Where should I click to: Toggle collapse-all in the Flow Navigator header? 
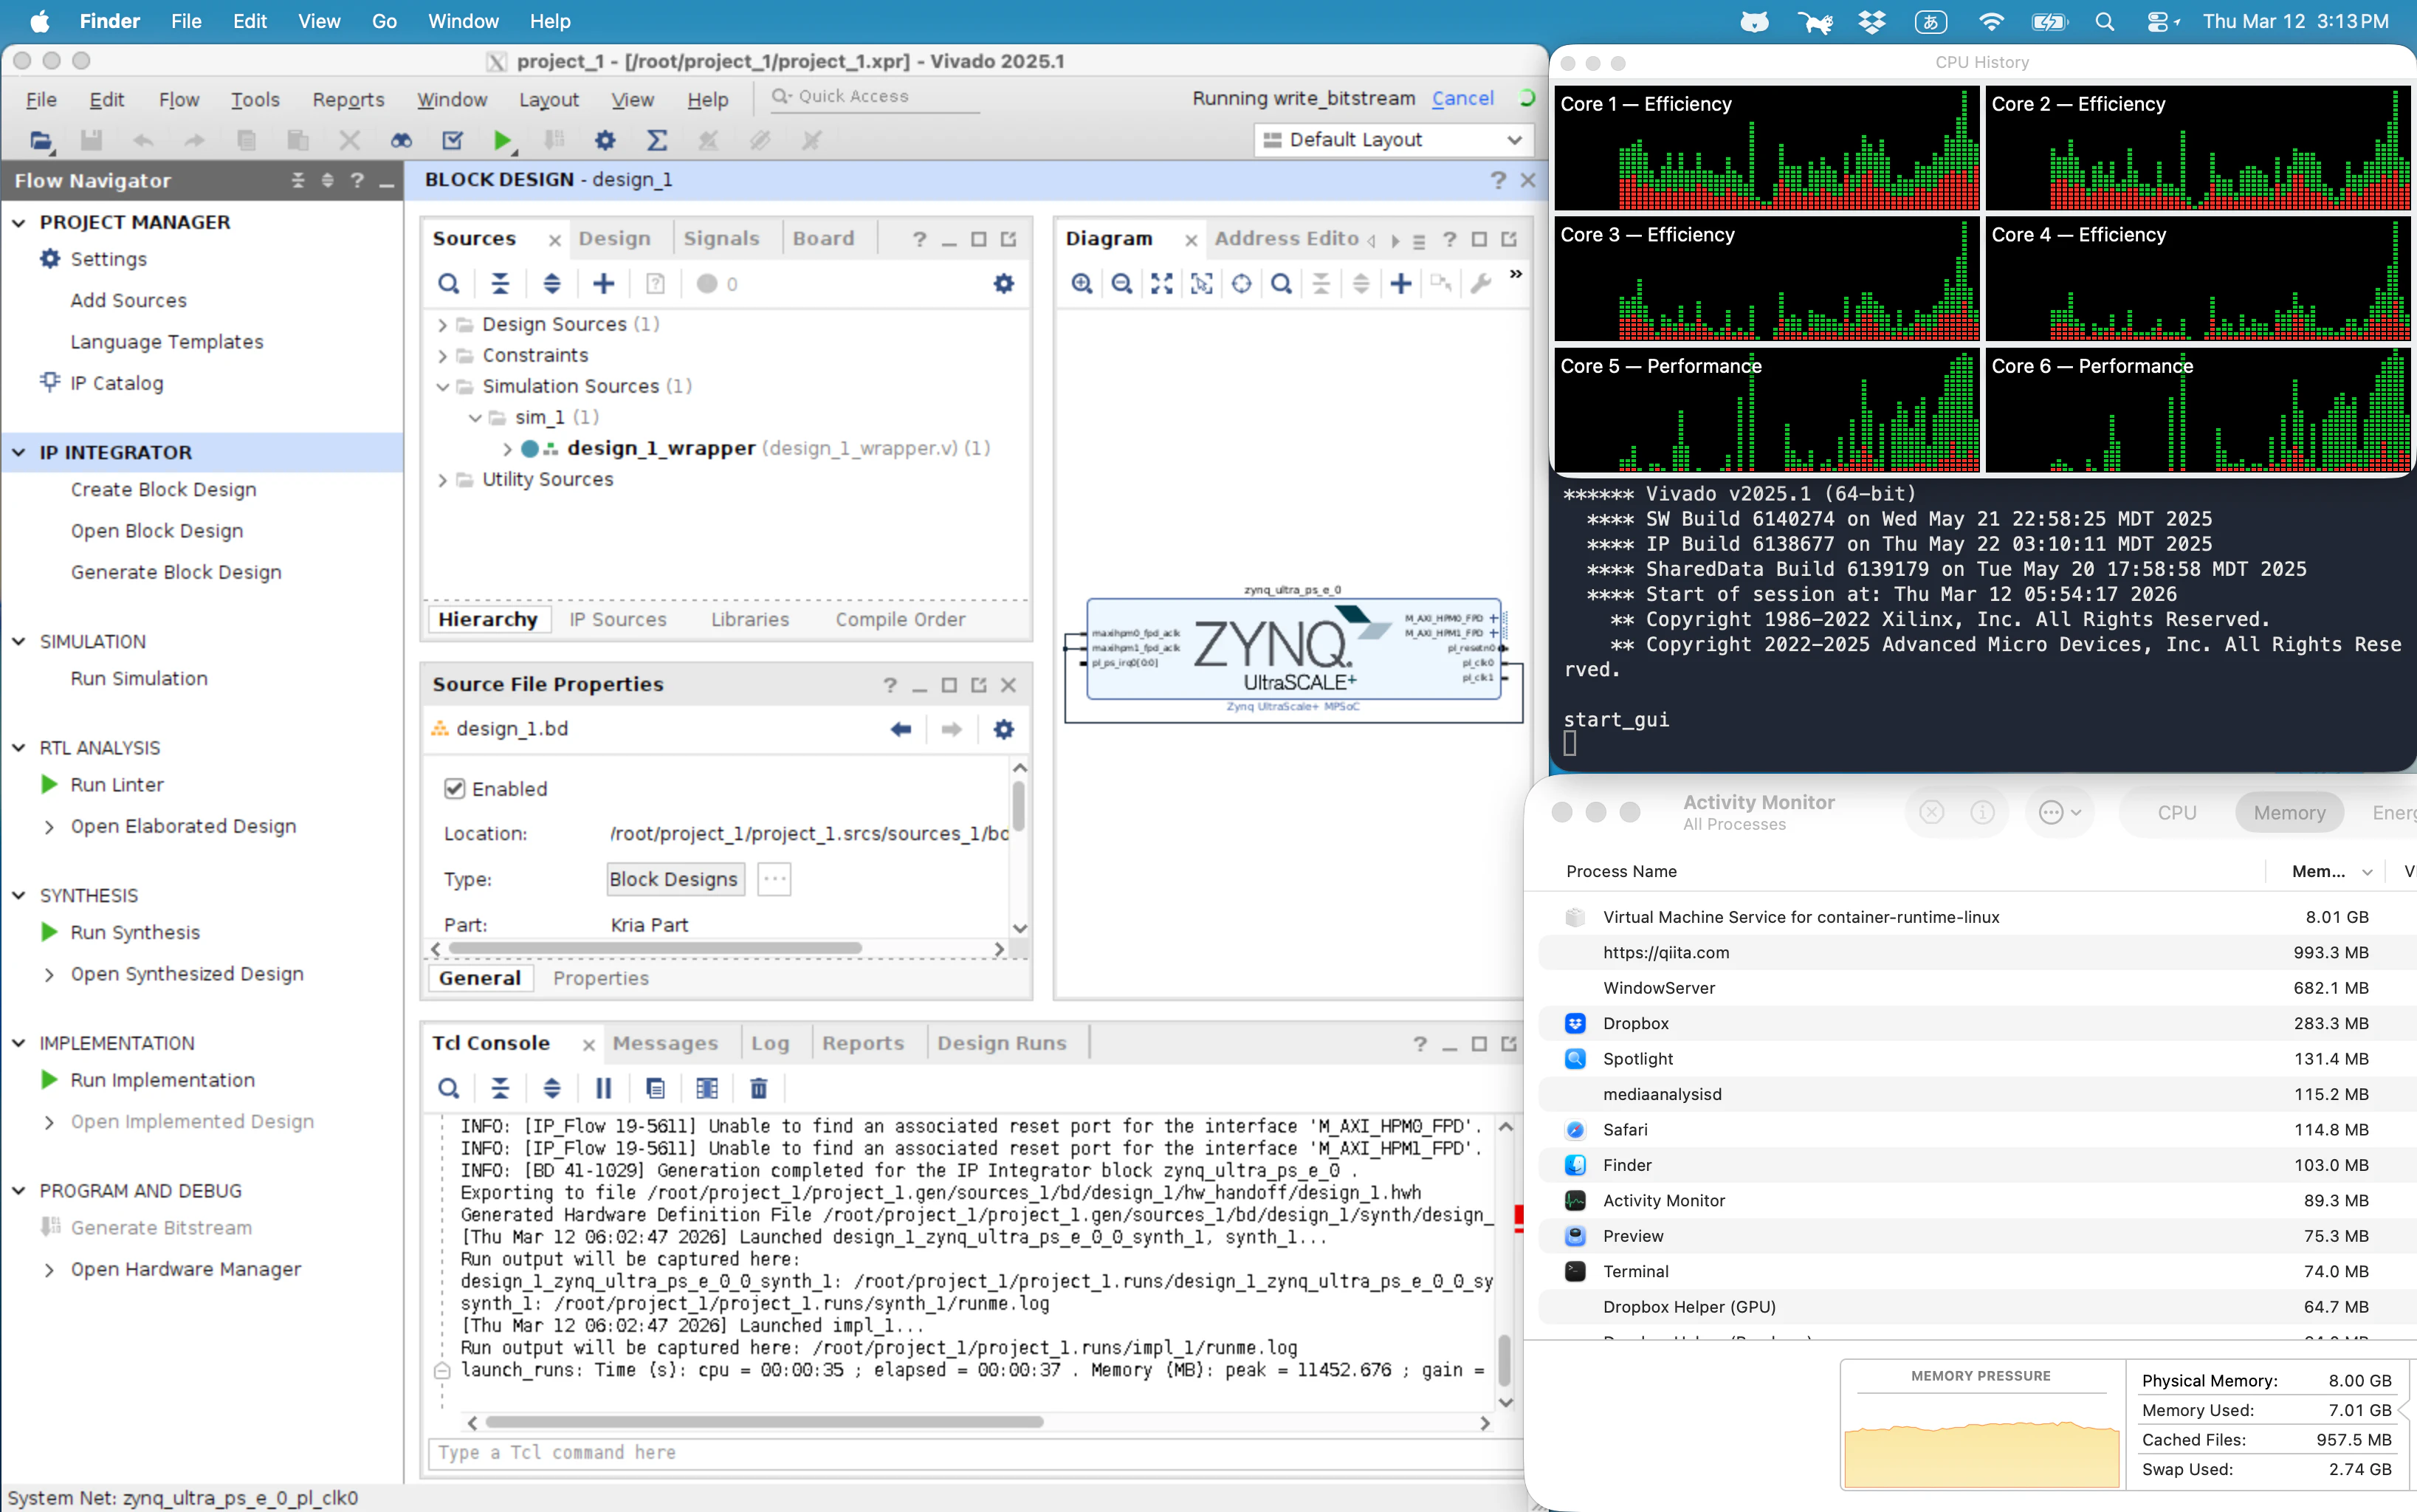click(x=298, y=180)
